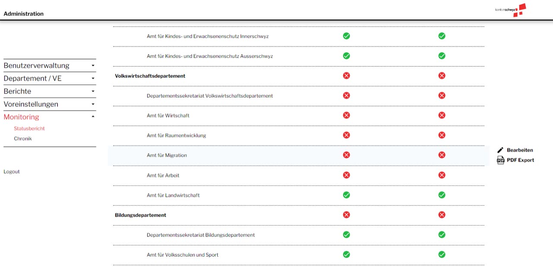The width and height of the screenshot is (553, 267).
Task: Click the PDF file icon for export
Action: [x=500, y=160]
